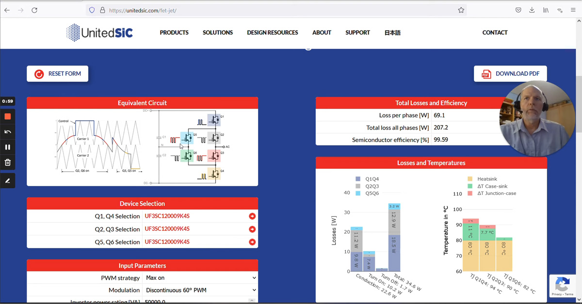Open the Modulation dropdown showing Discontinuous 60° PWM

(199, 289)
